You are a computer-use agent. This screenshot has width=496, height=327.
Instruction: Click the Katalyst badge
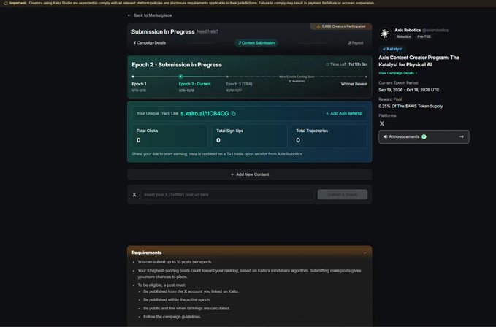[x=392, y=49]
